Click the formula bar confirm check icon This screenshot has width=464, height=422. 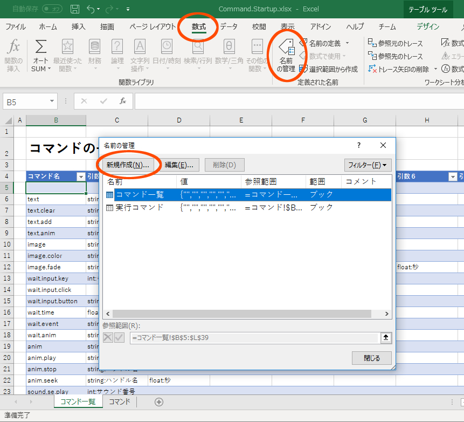[103, 101]
